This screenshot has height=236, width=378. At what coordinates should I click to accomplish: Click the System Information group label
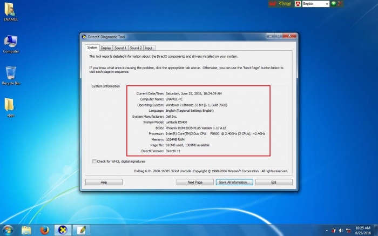[106, 86]
